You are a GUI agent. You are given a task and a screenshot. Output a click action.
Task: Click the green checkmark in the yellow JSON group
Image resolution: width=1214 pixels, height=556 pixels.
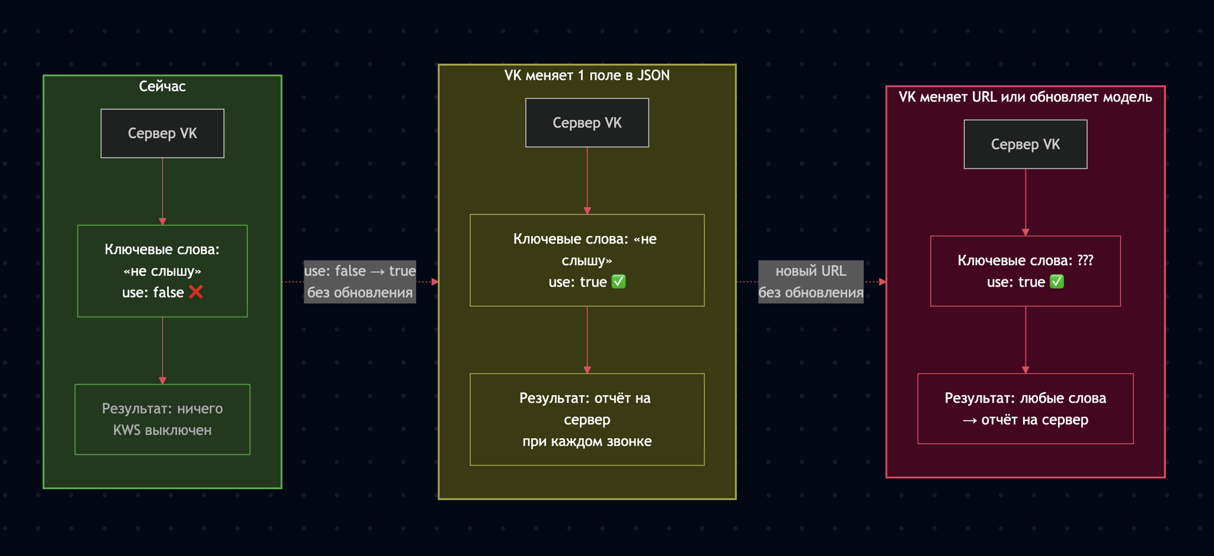(x=618, y=282)
